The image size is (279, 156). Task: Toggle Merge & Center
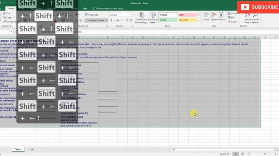click(95, 20)
